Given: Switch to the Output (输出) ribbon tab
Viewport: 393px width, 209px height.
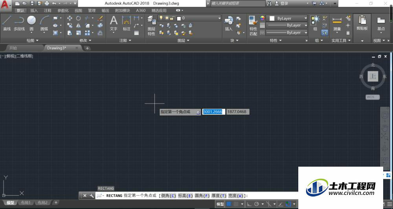Looking at the screenshot, I should [105, 11].
